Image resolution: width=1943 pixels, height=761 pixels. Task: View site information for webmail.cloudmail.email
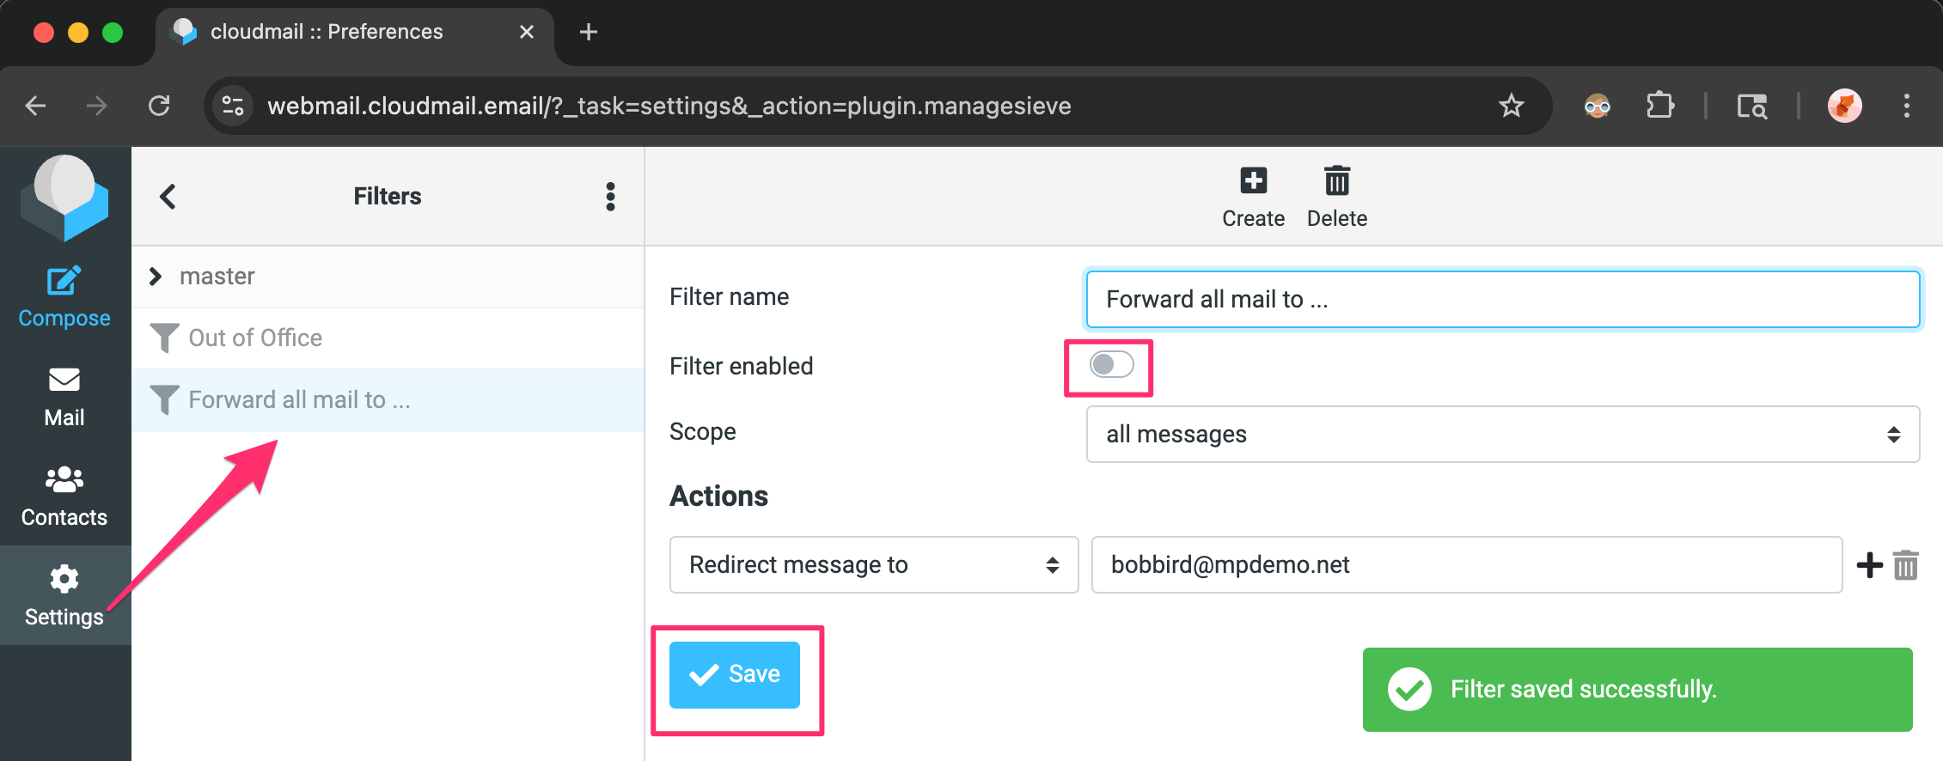point(233,106)
